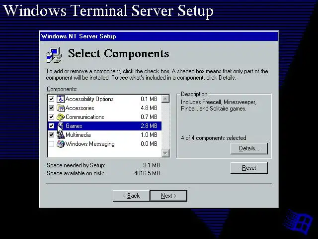Continue setup with the Next button

(x=168, y=196)
